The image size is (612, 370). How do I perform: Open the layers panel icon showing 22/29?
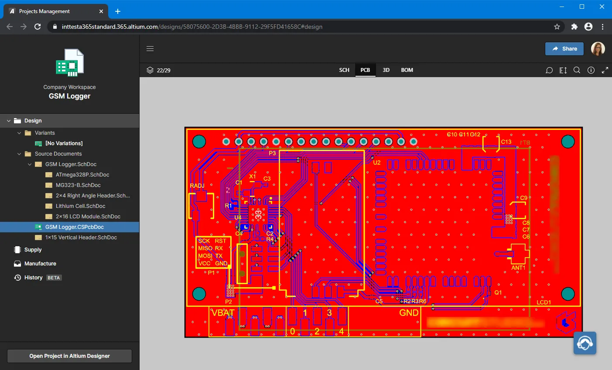(x=150, y=70)
